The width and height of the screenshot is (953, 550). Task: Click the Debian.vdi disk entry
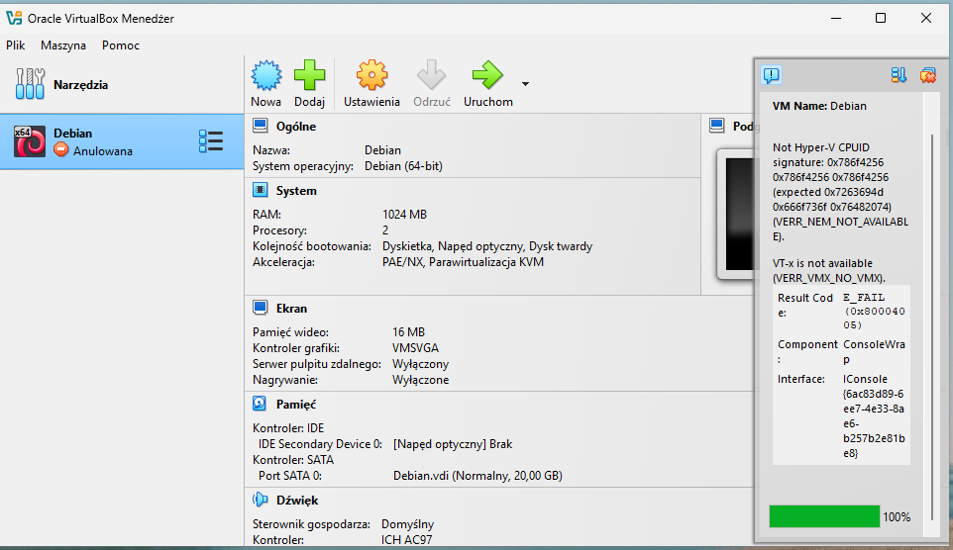coord(477,476)
